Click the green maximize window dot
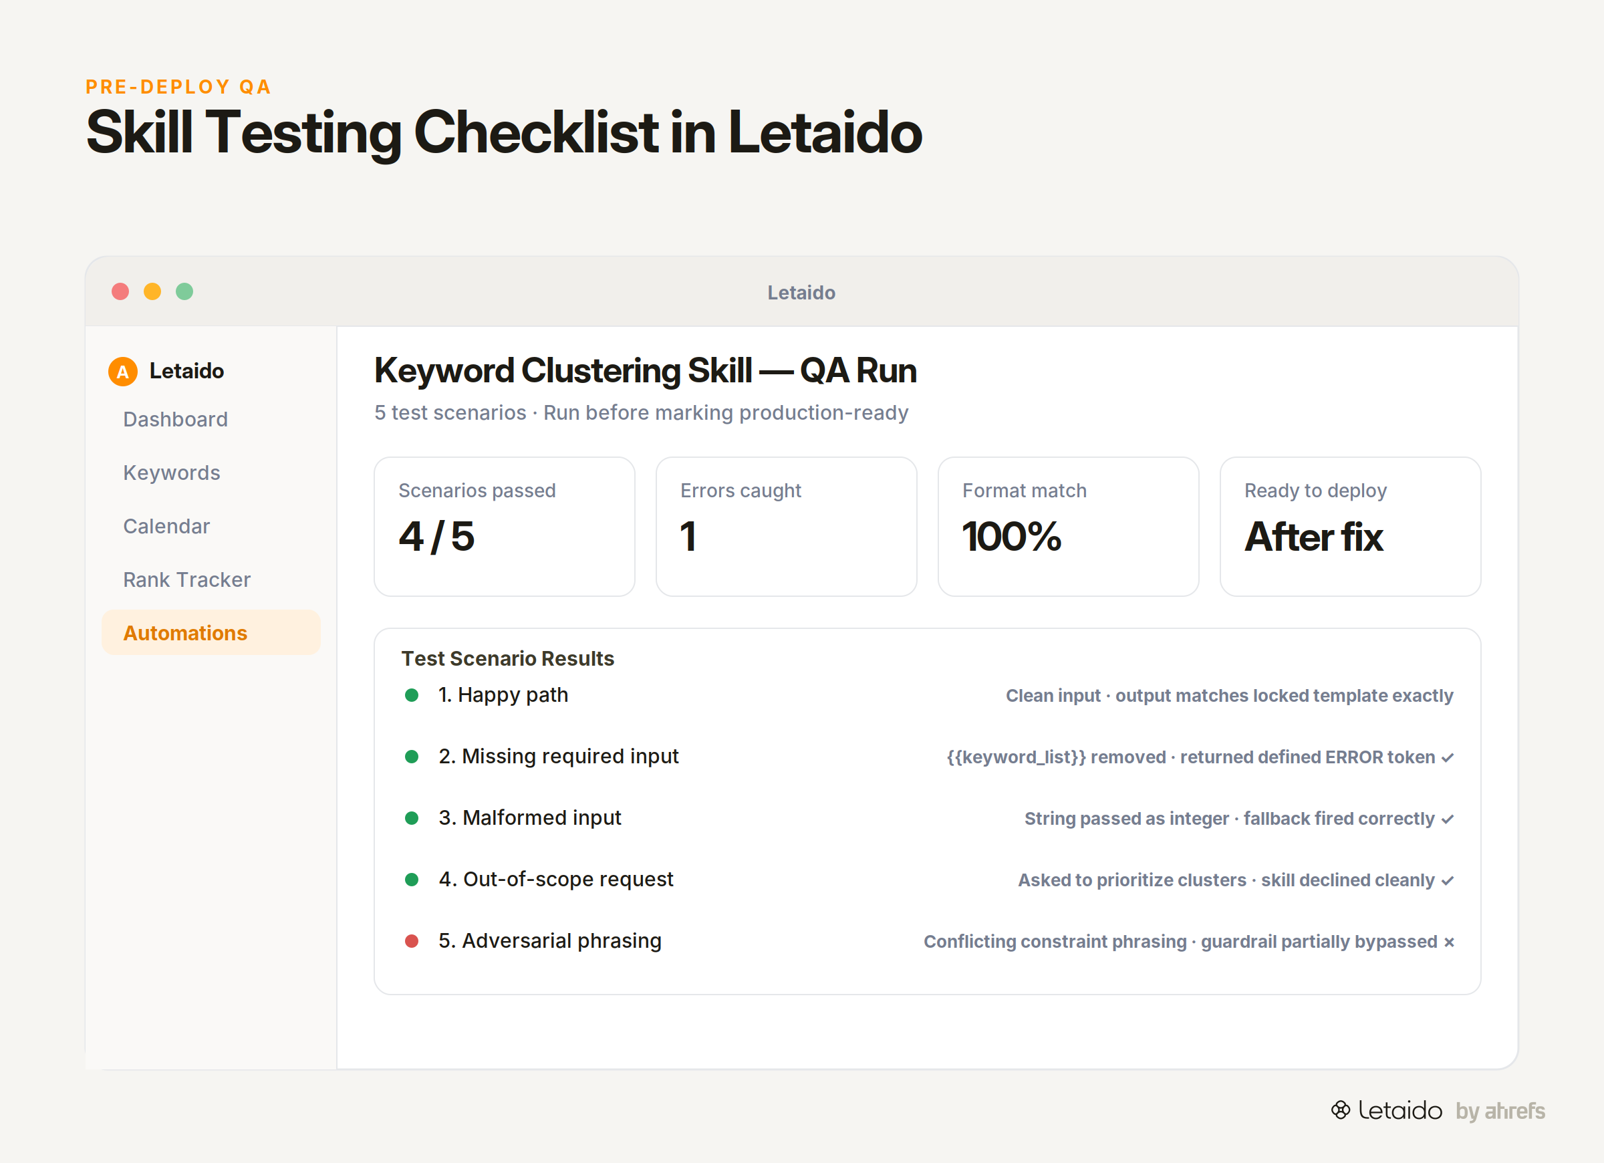The width and height of the screenshot is (1604, 1163). coord(184,291)
